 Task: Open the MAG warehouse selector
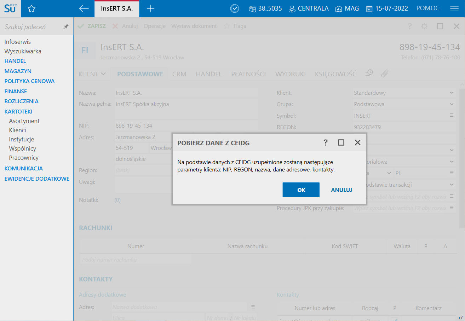tap(347, 8)
